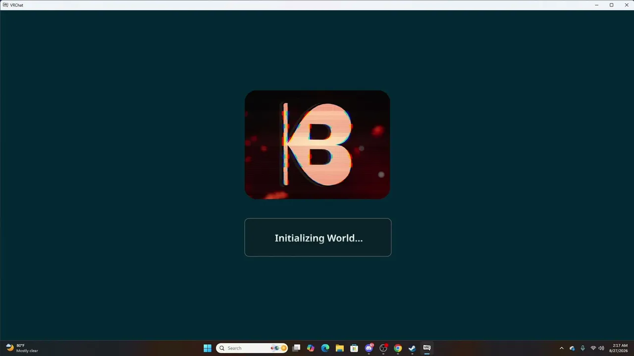Click the VRChat taskbar icon
The image size is (634, 356).
point(426,348)
